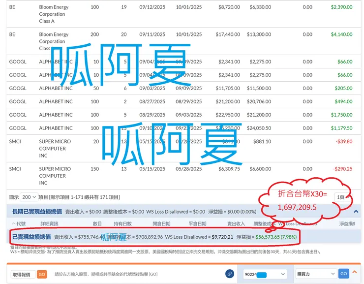Viewport: 364px width, 284px height.
Task: Click the $6,330.00 cost cell
Action: pyautogui.click(x=260, y=7)
